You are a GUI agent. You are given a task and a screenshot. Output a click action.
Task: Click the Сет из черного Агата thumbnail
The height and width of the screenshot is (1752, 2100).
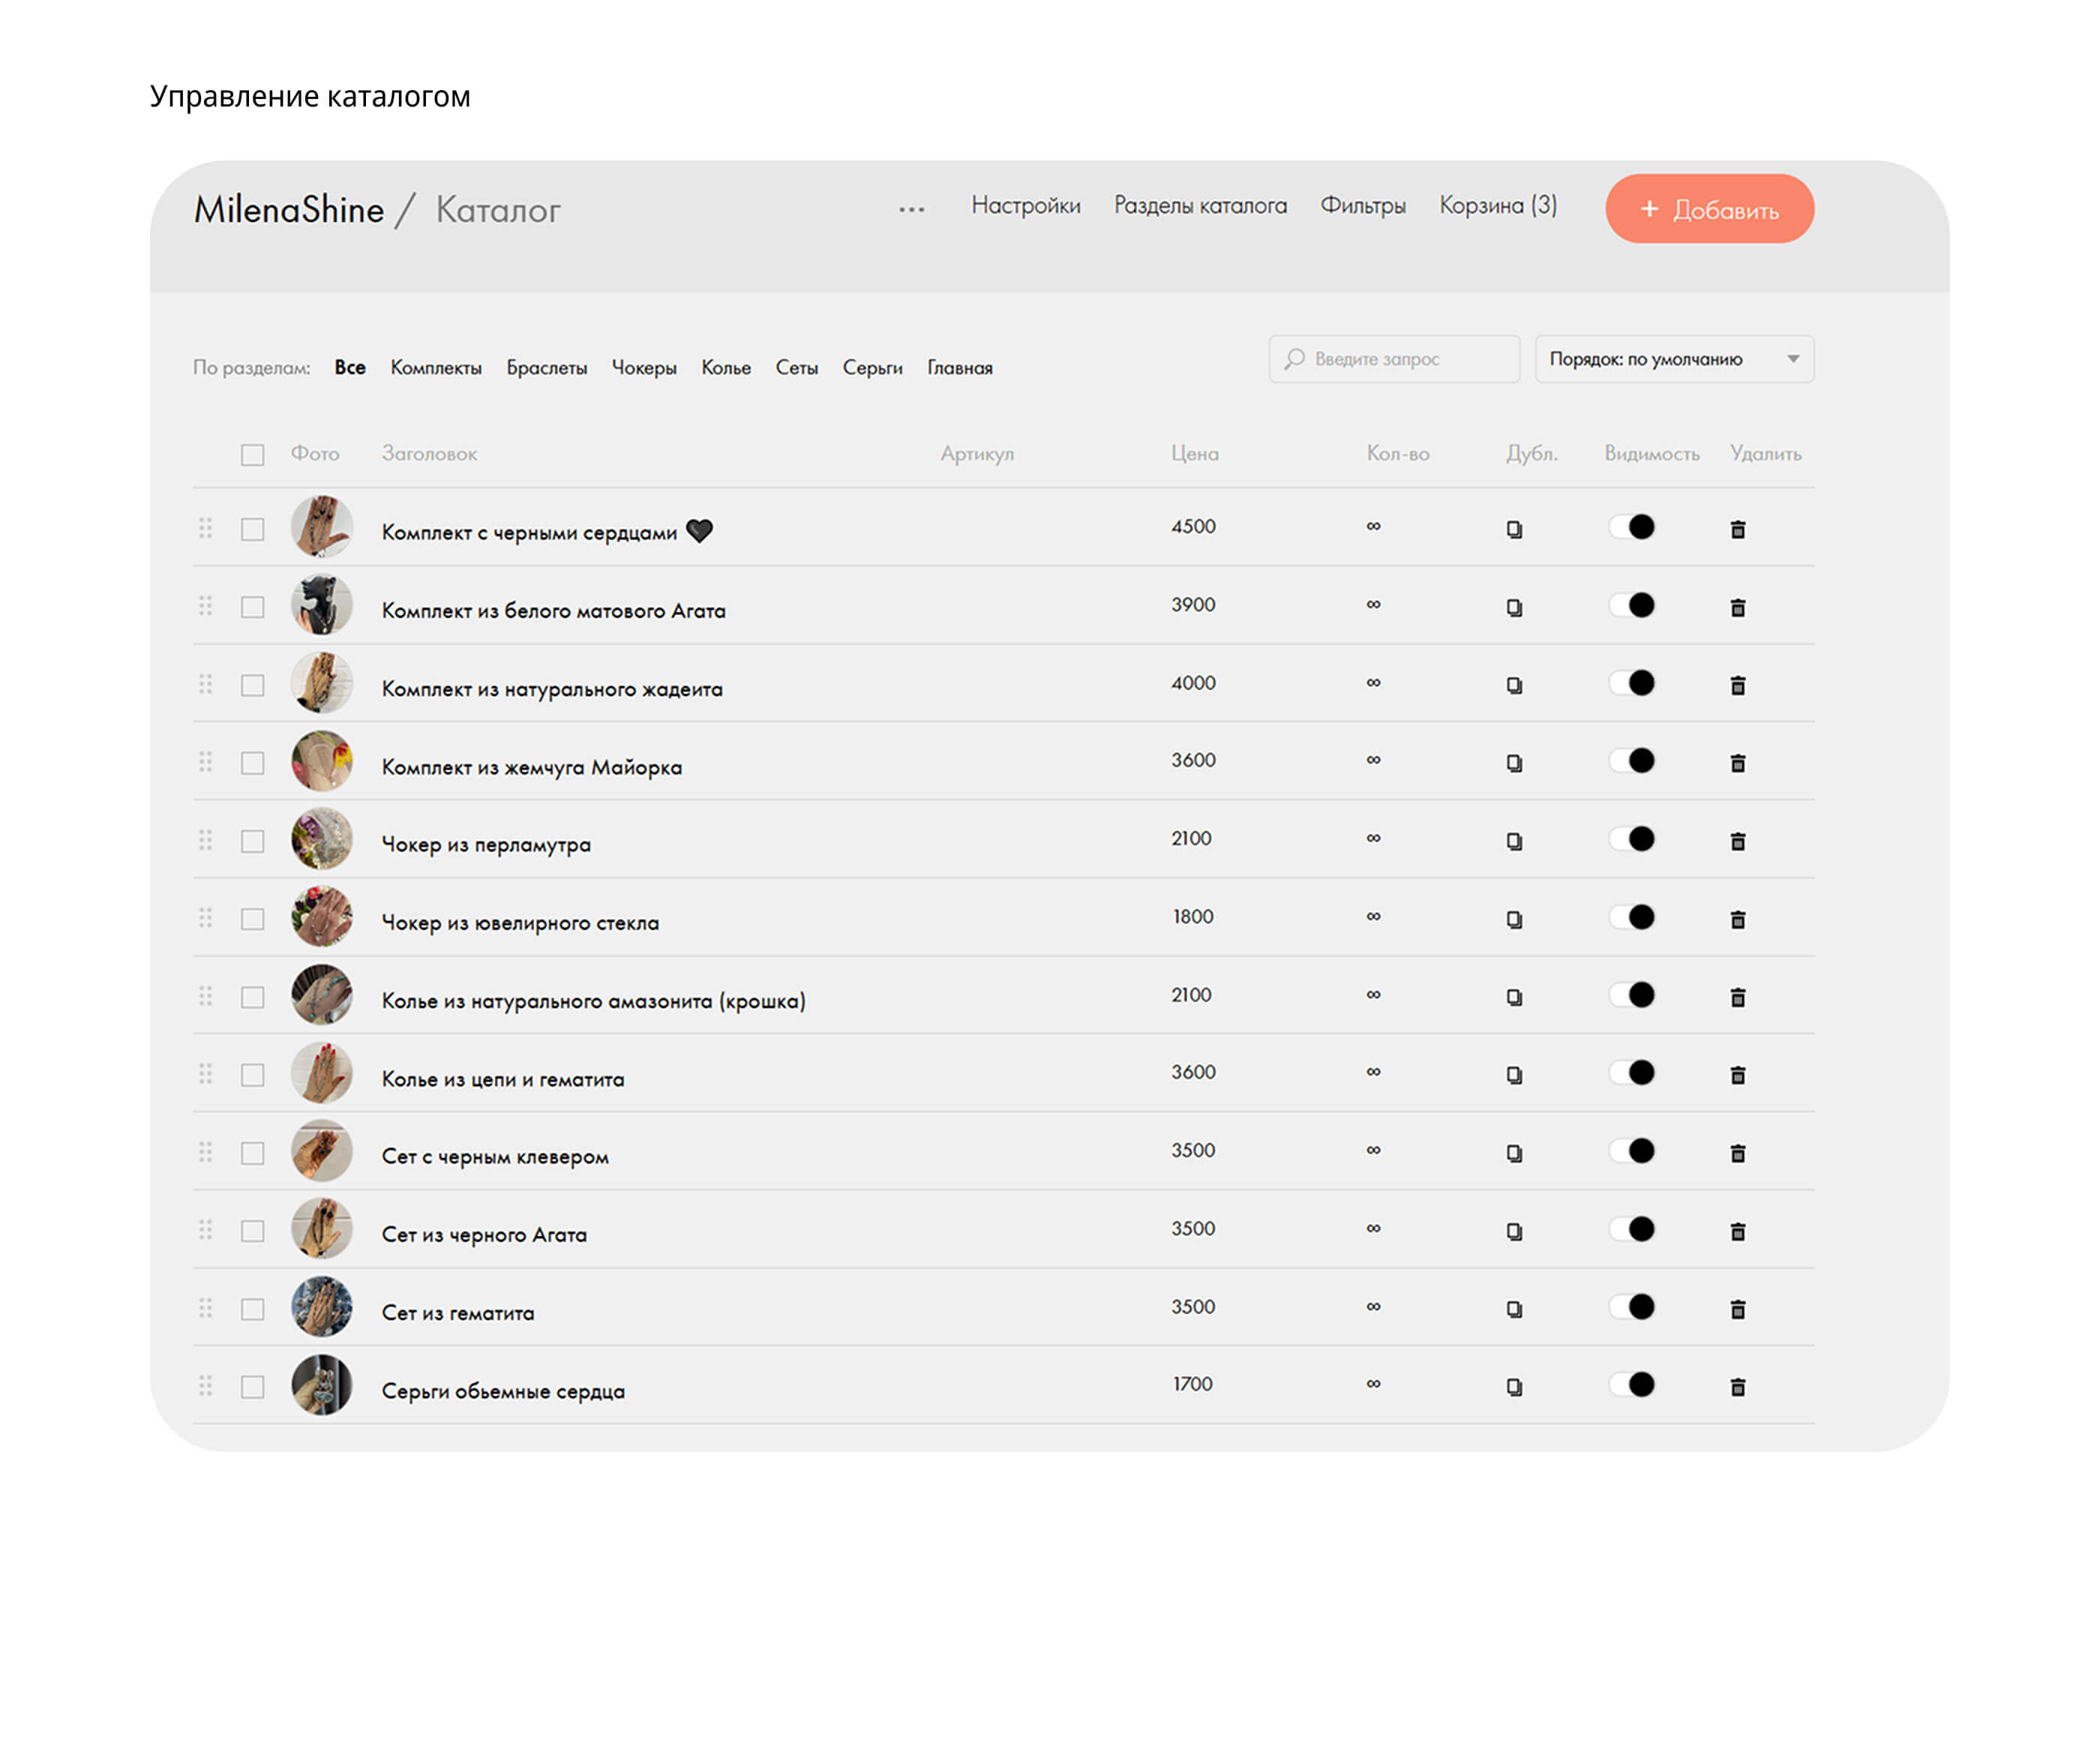pyautogui.click(x=321, y=1229)
